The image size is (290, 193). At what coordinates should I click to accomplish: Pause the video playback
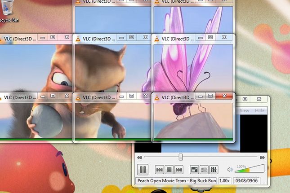pyautogui.click(x=143, y=169)
